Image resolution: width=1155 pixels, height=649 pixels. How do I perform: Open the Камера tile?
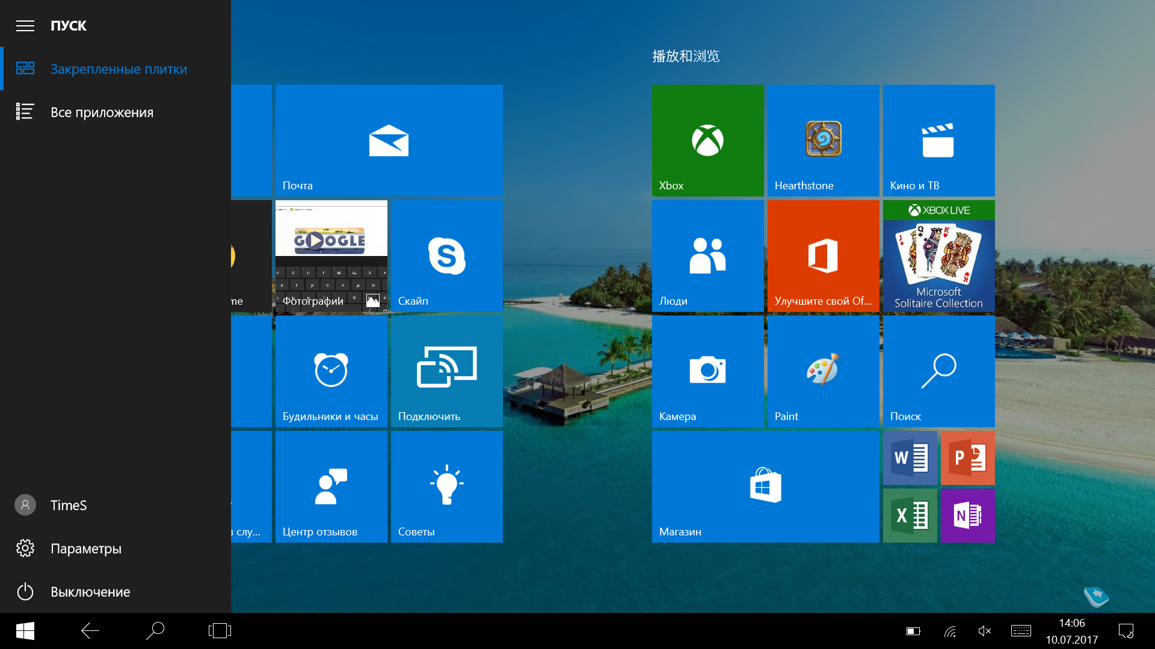click(x=707, y=371)
